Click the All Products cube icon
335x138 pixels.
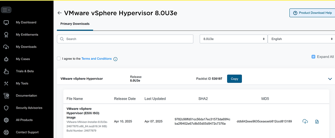pos(6,120)
